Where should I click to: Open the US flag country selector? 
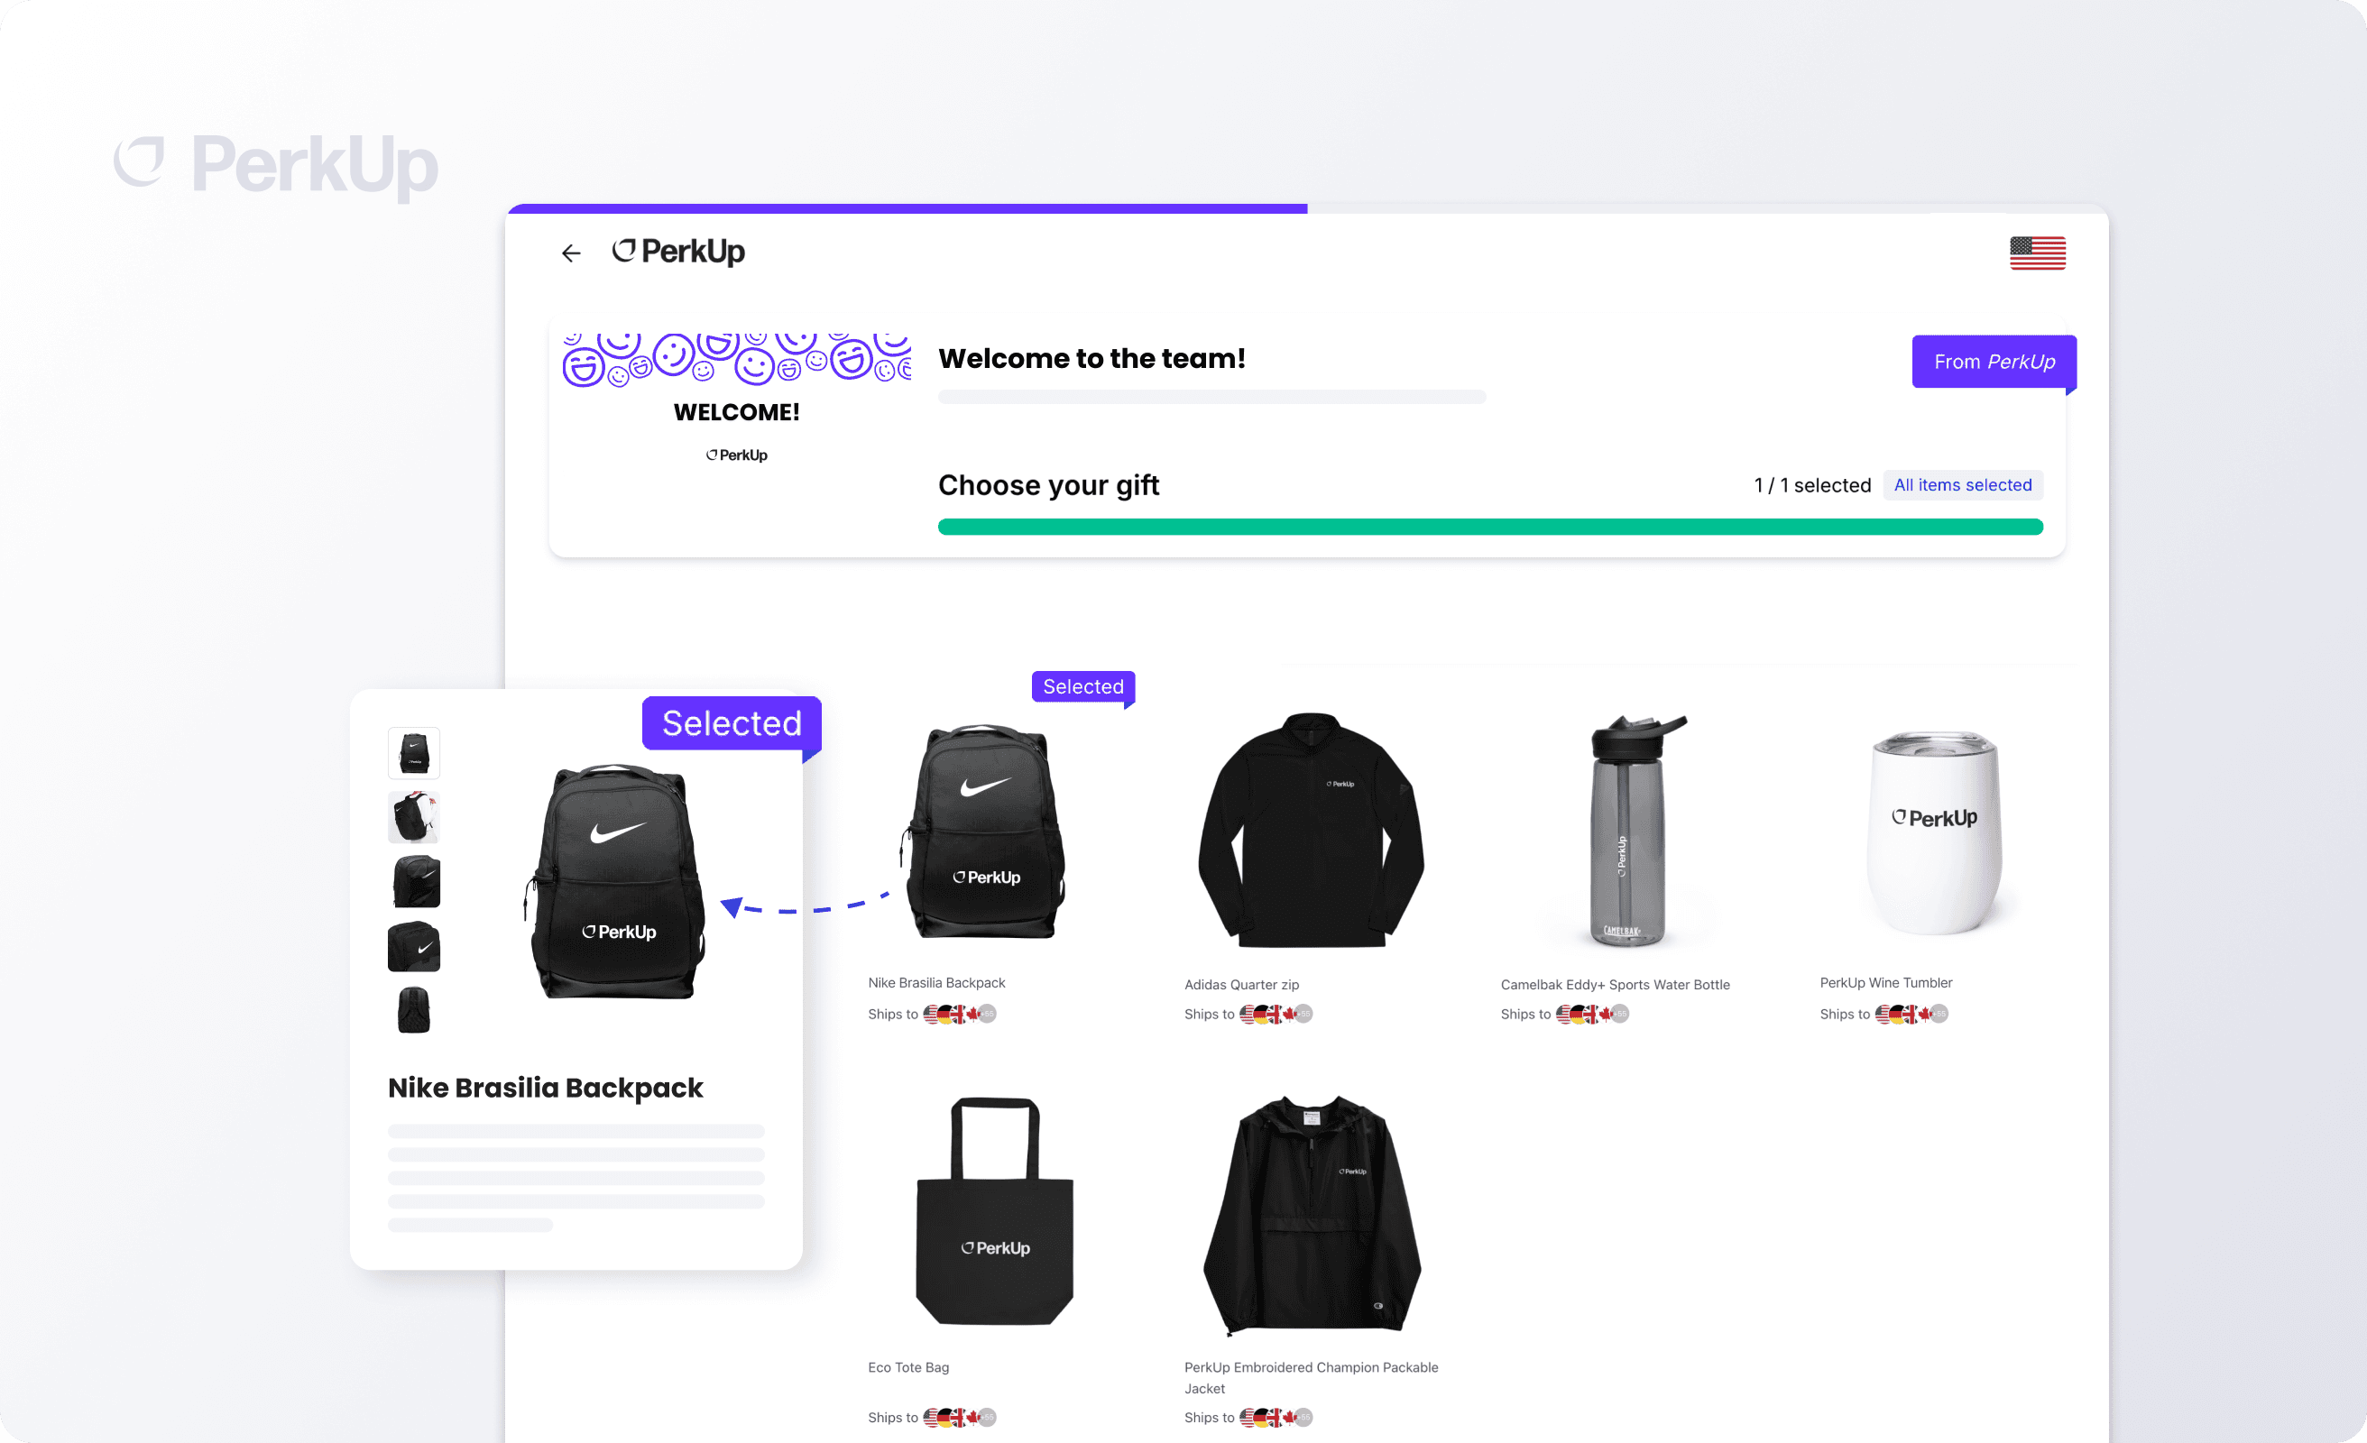2038,253
